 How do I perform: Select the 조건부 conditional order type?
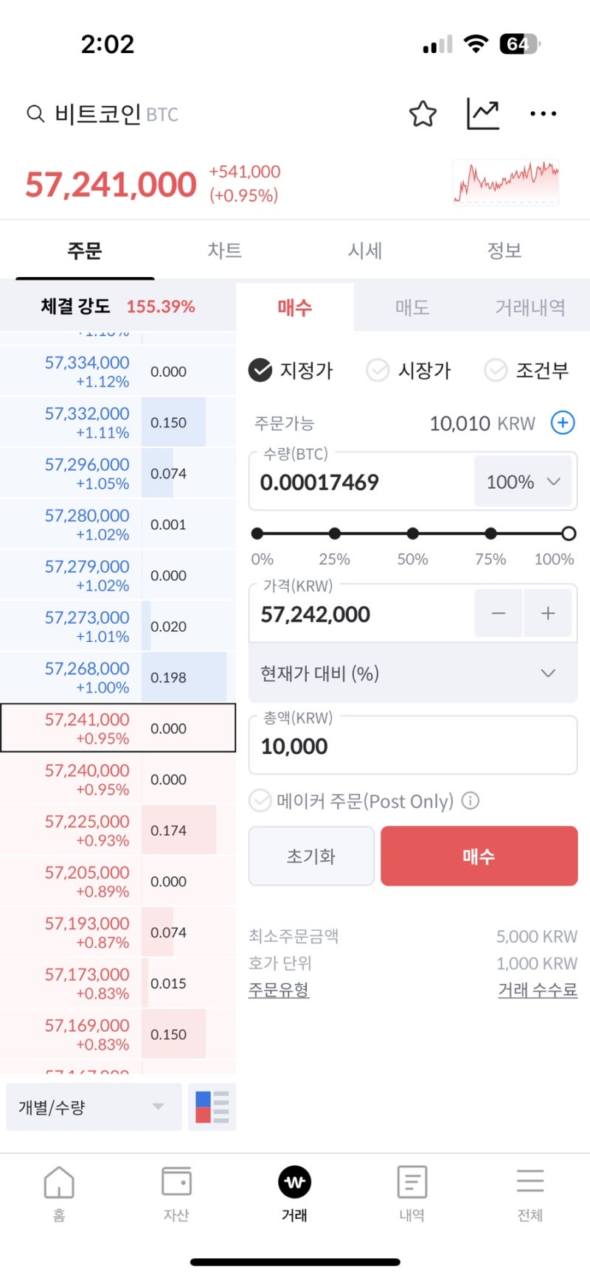[x=527, y=371]
